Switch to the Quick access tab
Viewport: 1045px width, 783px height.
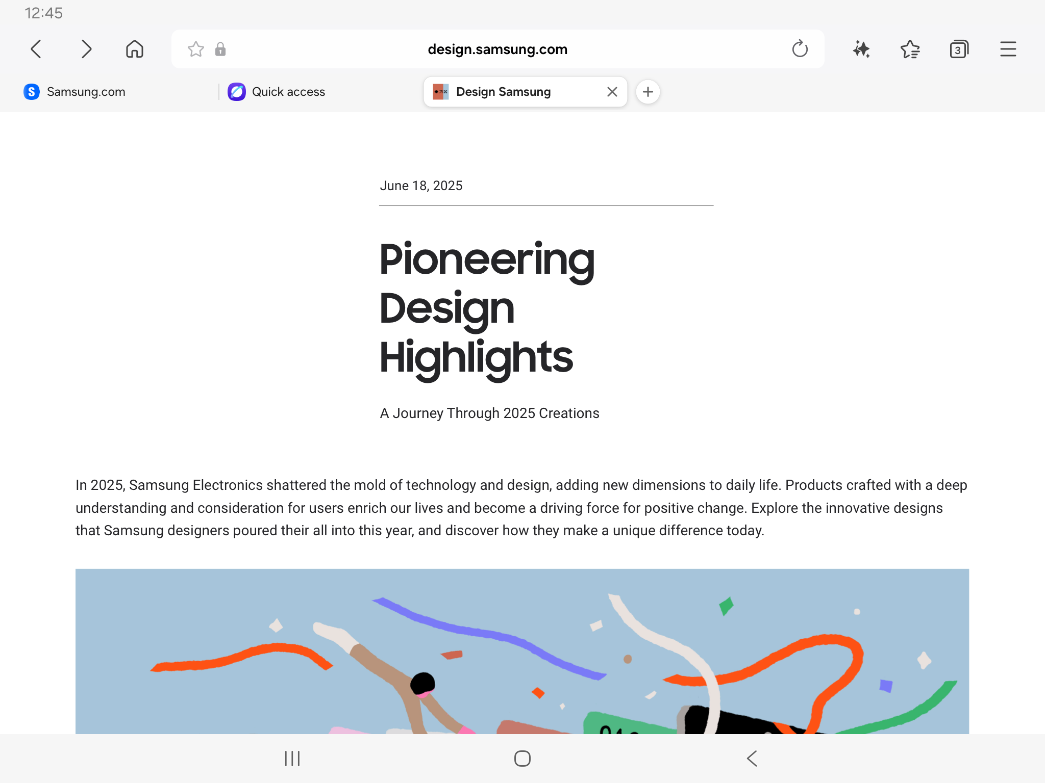tap(288, 92)
